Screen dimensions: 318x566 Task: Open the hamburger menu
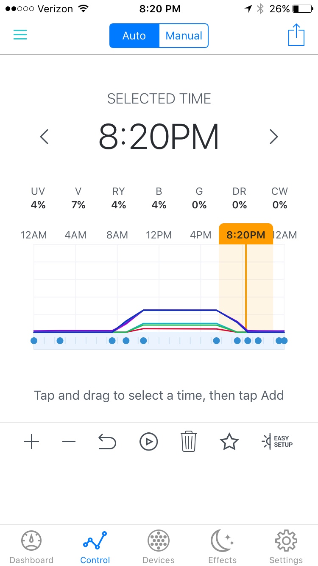pos(20,35)
